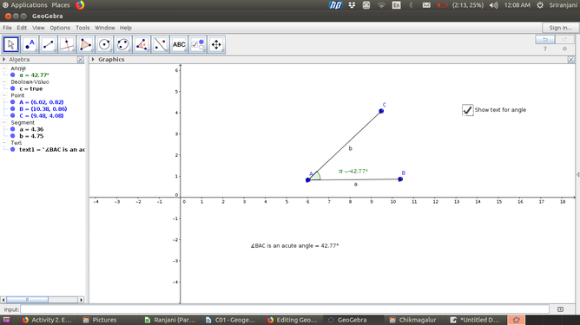The image size is (580, 325).
Task: Toggle visibility of boolean c = true
Action: (12, 88)
